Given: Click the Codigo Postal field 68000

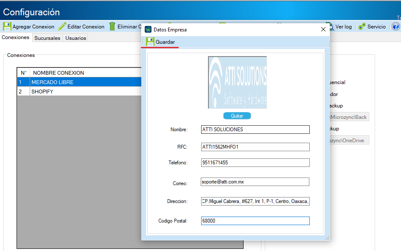Looking at the screenshot, I should [x=255, y=221].
